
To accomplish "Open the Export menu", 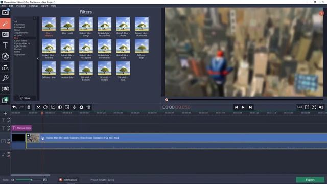I will click(44, 6).
